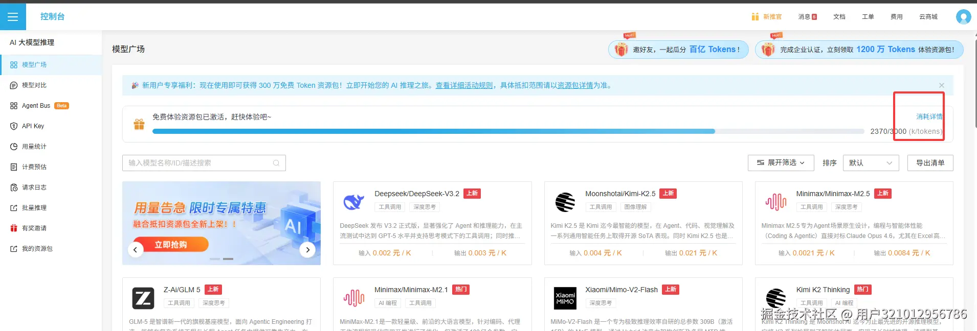The width and height of the screenshot is (977, 331).
Task: Dismiss the new-user welfare banner
Action: click(942, 85)
